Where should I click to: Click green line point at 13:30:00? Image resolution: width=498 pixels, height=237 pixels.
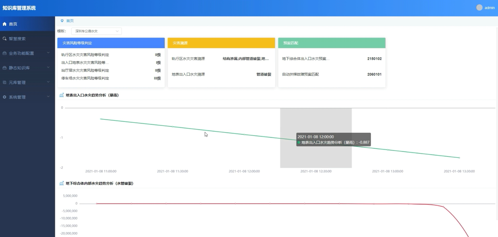pos(459,157)
